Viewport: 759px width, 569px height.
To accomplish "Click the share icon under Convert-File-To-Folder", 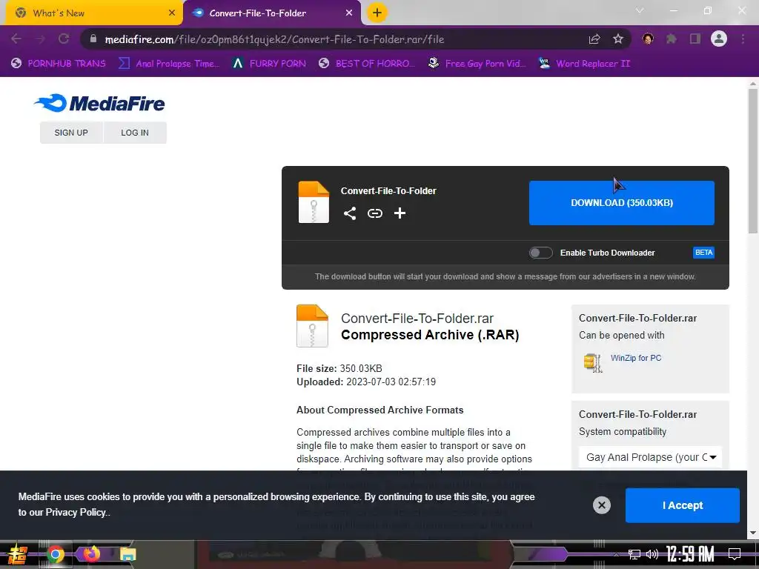I will pyautogui.click(x=350, y=213).
